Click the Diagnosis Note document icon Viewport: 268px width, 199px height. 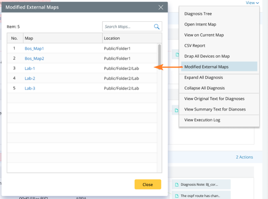pyautogui.click(x=176, y=184)
